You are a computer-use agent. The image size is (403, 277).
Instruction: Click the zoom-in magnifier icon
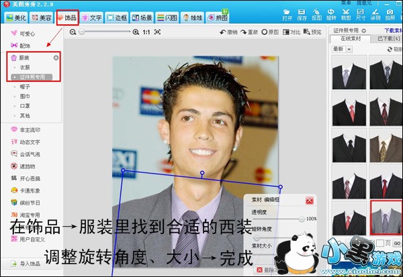136,32
